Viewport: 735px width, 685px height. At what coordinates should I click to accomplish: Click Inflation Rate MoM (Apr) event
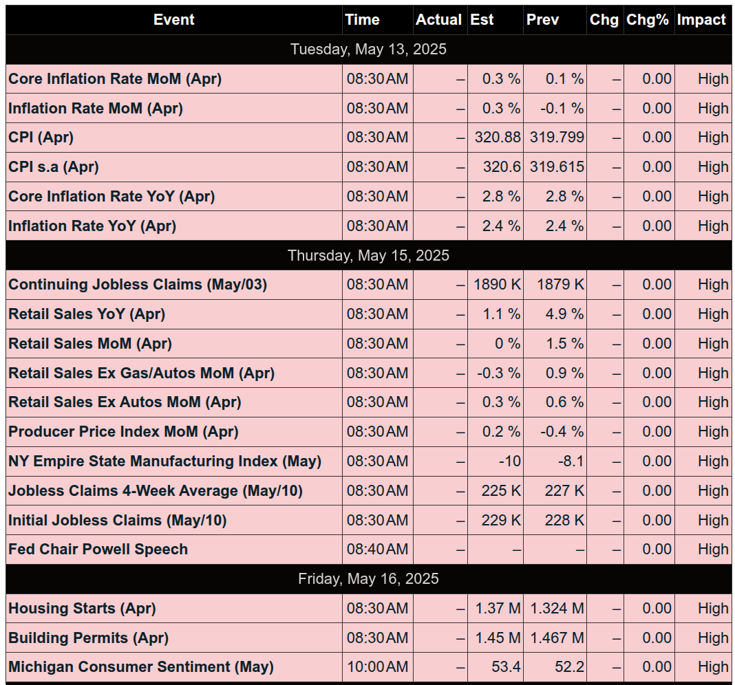pos(96,108)
